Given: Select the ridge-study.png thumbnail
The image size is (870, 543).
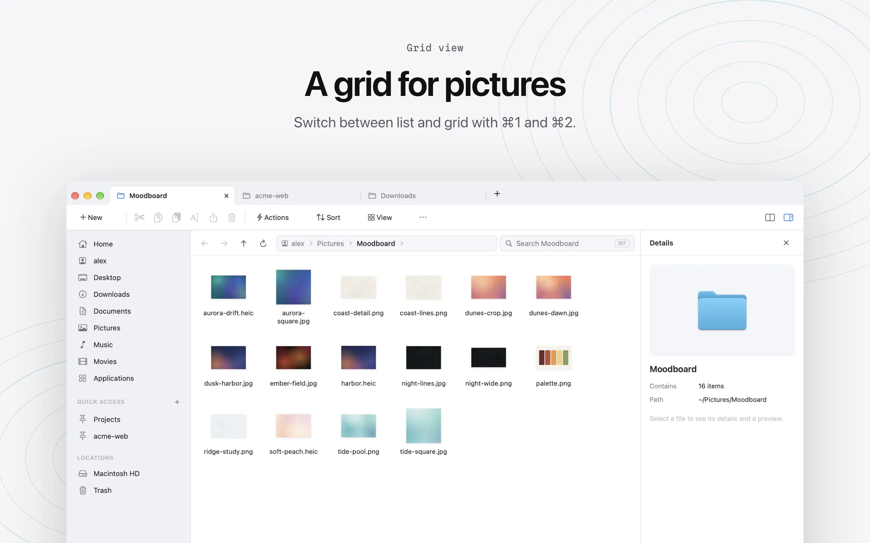Looking at the screenshot, I should [228, 426].
